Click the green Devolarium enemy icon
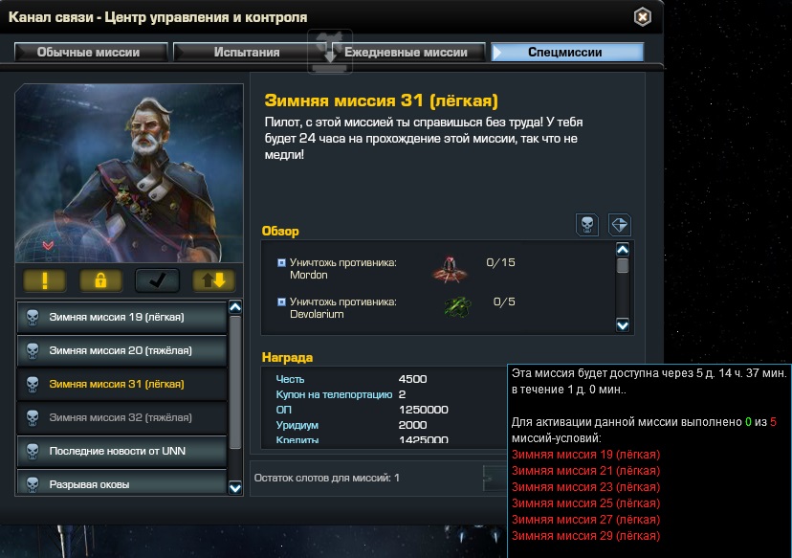Viewport: 792px width, 558px height. pyautogui.click(x=457, y=307)
